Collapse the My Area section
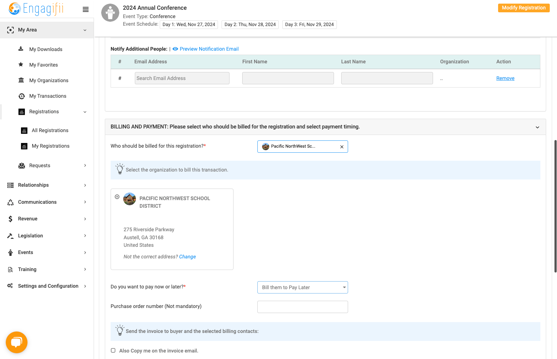557x359 pixels. click(x=85, y=30)
